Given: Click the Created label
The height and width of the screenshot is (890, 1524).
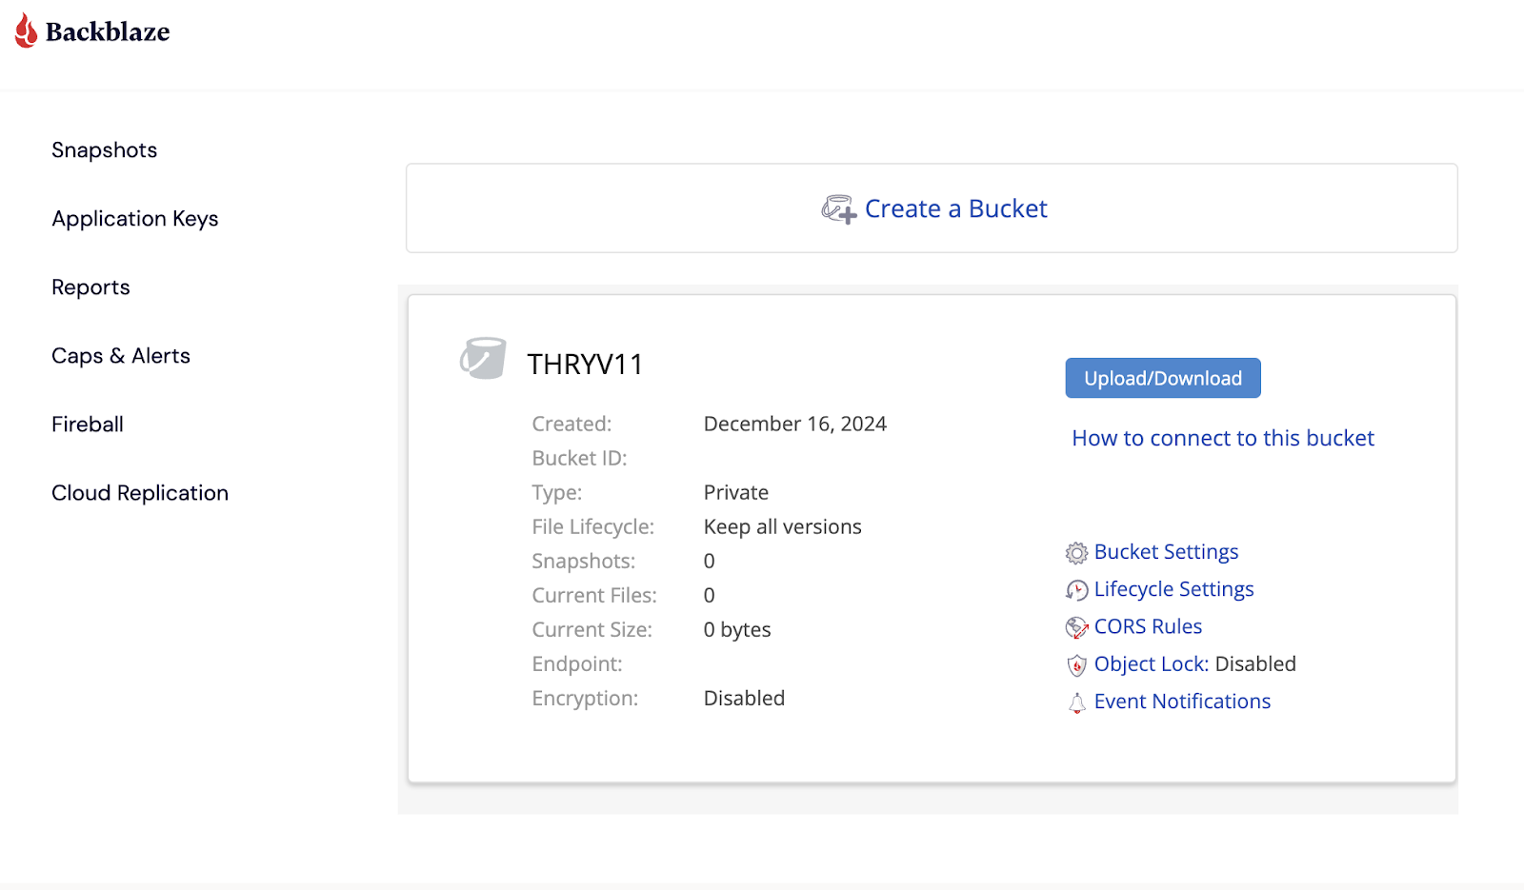Looking at the screenshot, I should [x=571, y=424].
